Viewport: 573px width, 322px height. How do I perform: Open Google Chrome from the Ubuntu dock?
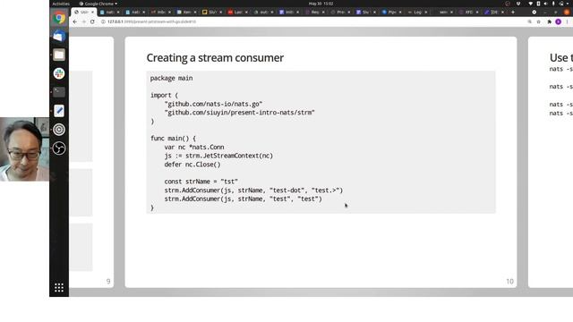pos(59,18)
